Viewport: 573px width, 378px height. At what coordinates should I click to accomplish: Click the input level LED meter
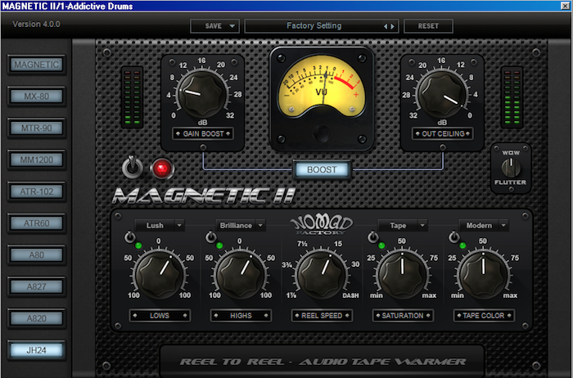click(133, 97)
